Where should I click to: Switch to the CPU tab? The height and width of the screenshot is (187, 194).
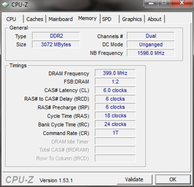[14, 19]
